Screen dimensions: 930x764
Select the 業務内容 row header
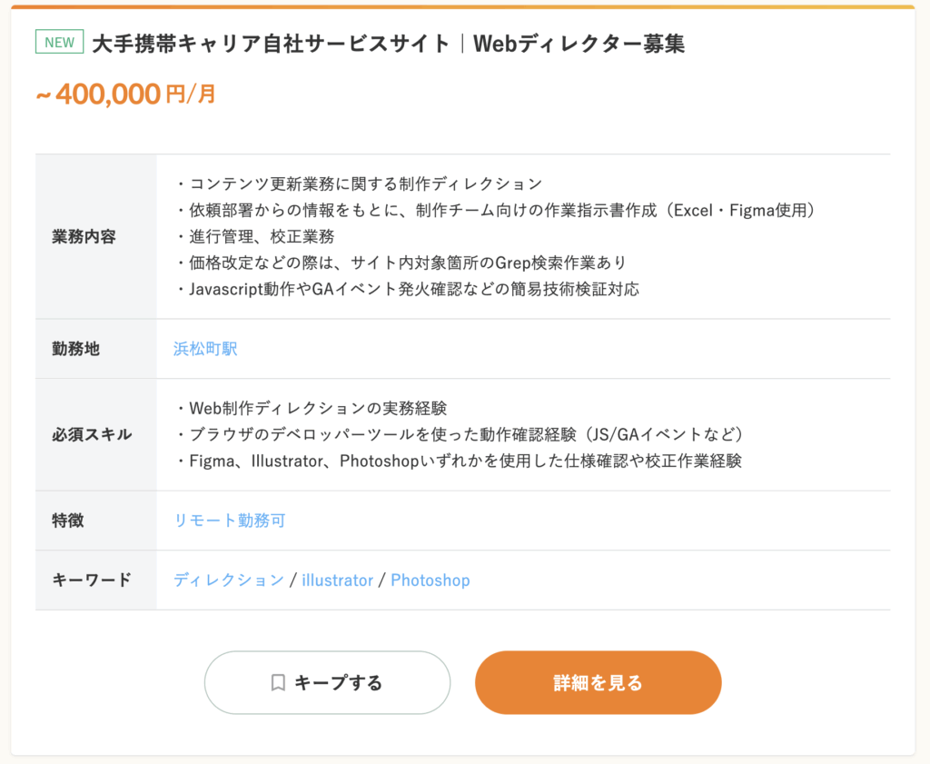(84, 237)
